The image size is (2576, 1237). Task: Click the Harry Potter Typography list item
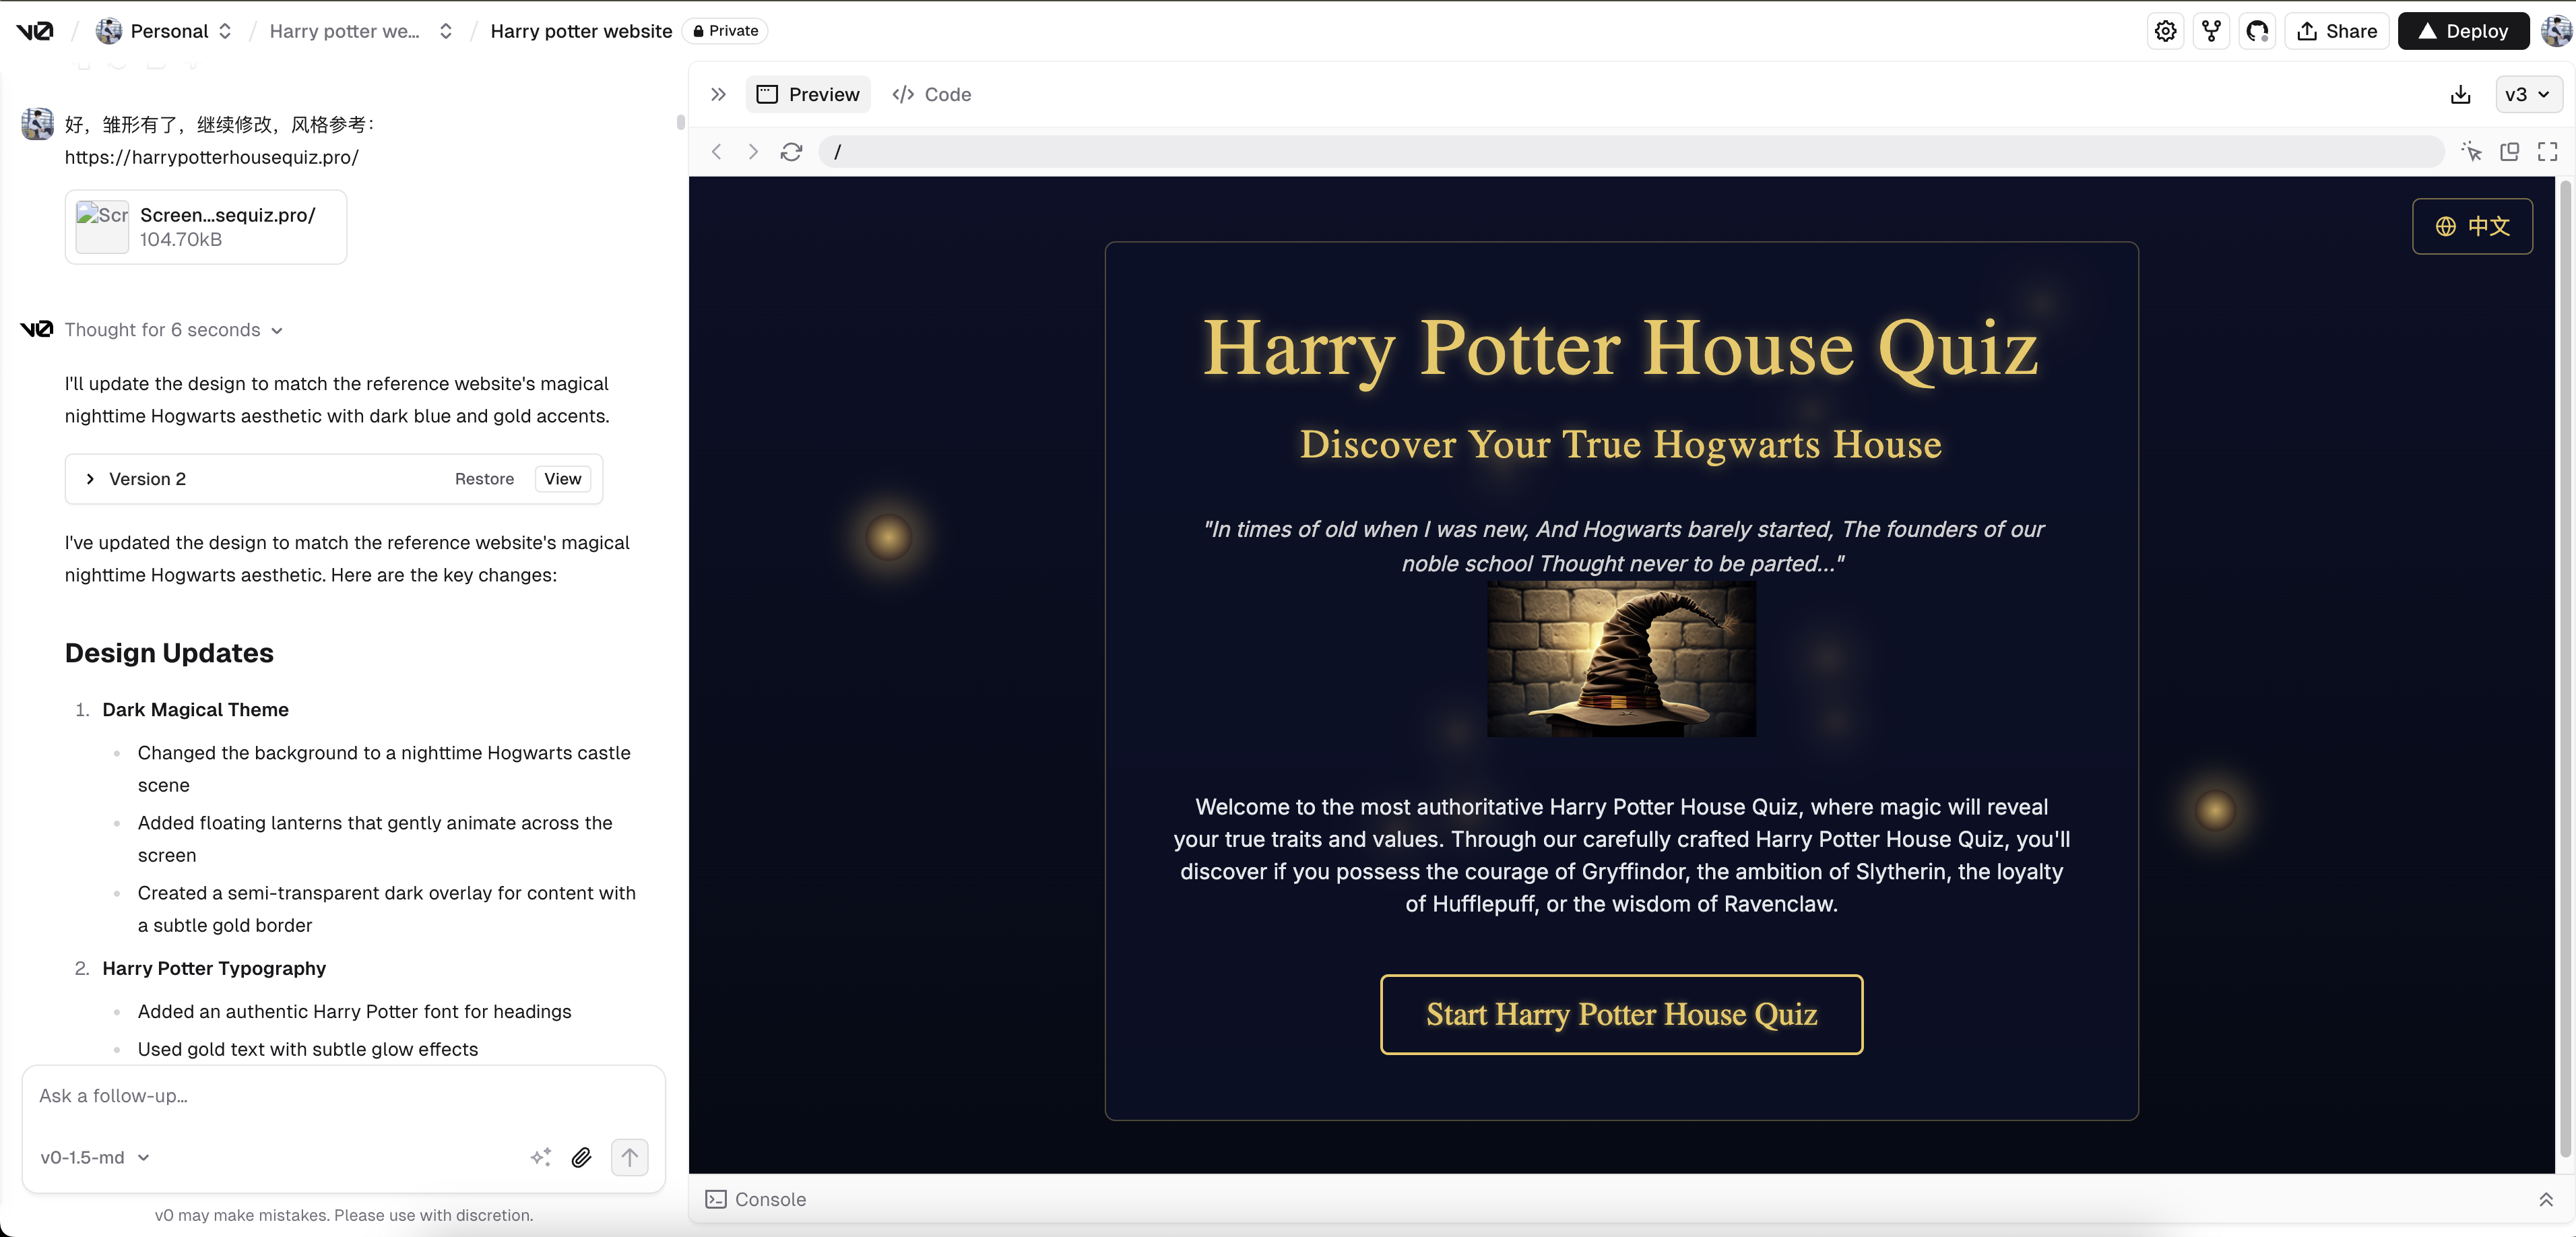coord(214,969)
